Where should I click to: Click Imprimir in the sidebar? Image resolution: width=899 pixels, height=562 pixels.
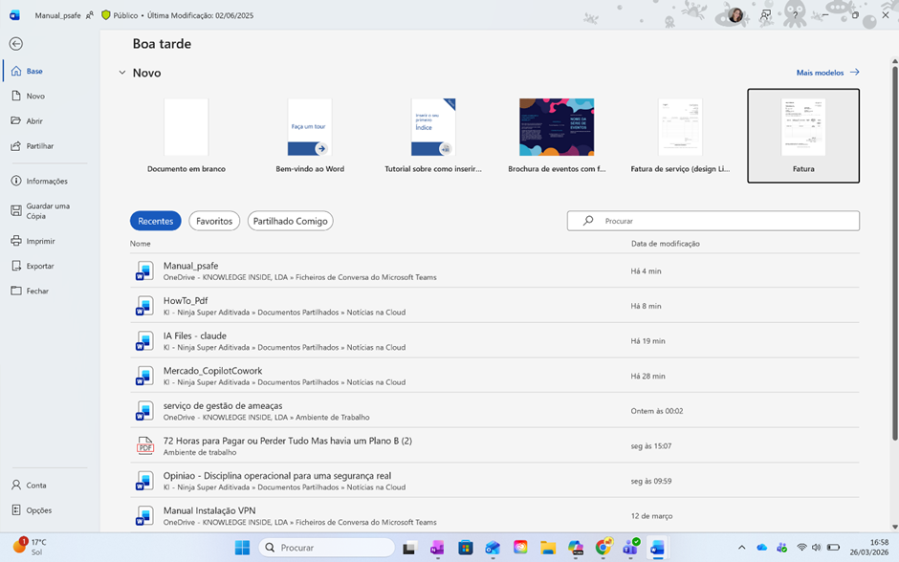pyautogui.click(x=40, y=242)
